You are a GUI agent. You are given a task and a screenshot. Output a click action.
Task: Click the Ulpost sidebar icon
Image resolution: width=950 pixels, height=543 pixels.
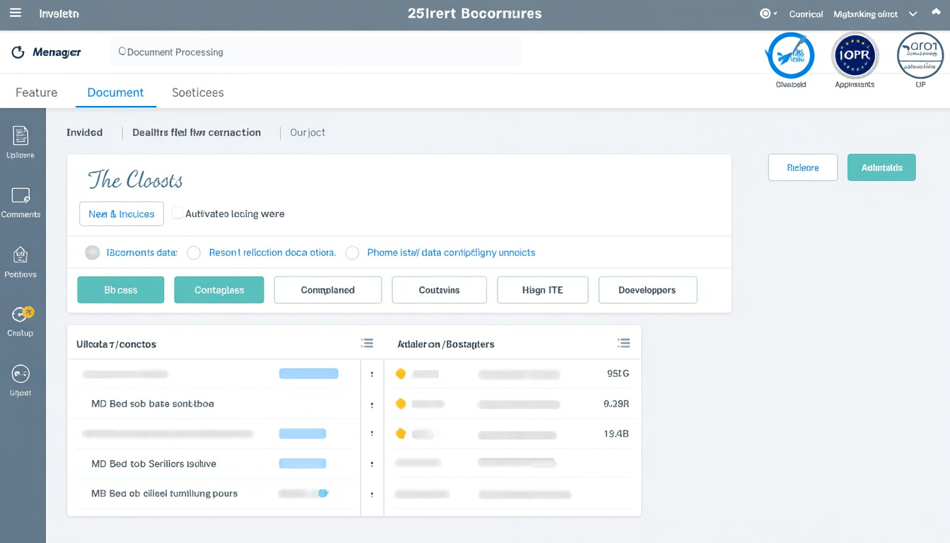click(20, 374)
